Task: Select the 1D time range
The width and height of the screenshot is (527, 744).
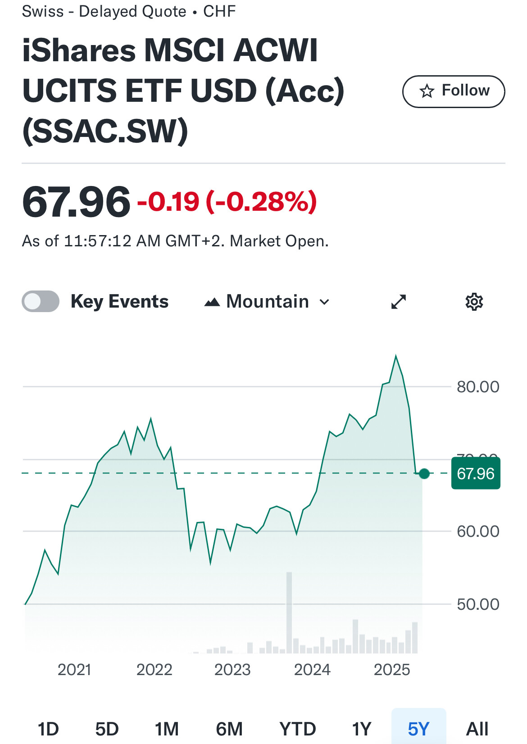Action: point(48,728)
